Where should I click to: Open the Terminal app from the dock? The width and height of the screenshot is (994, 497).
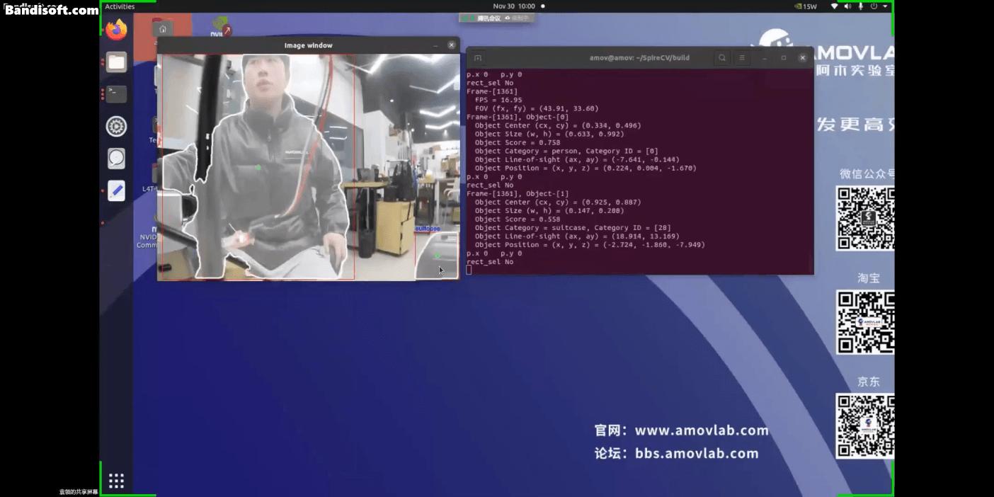pyautogui.click(x=116, y=93)
